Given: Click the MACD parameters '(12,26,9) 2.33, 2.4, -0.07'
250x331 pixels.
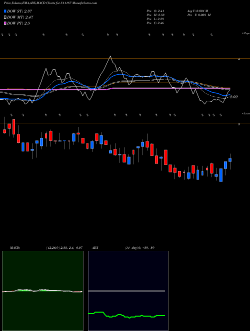Looking at the screenshot, I should click(x=64, y=247).
